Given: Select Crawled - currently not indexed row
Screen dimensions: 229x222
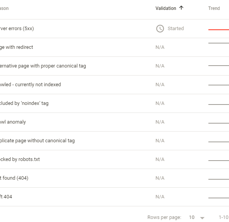Looking at the screenshot, I should coord(114,85).
